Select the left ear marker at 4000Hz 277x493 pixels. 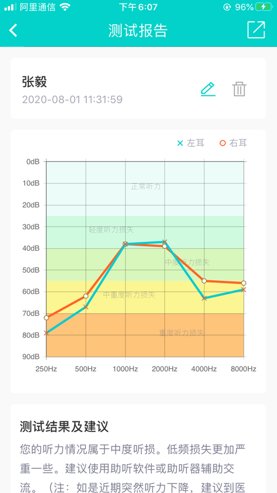pos(204,298)
